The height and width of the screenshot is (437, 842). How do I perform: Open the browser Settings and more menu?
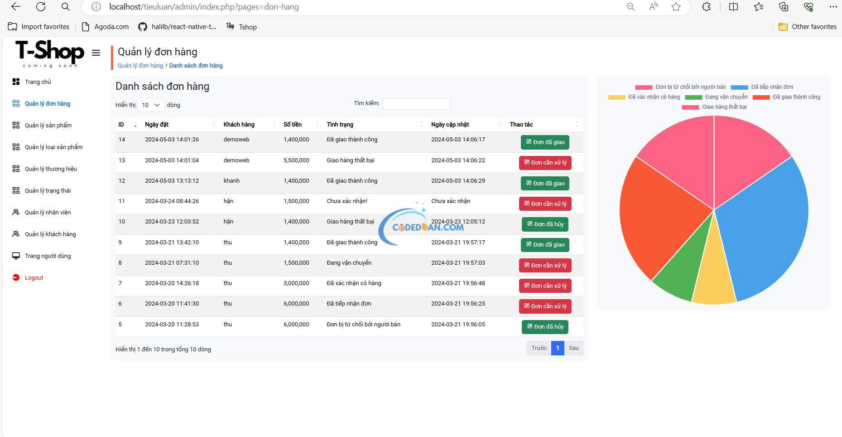click(833, 7)
